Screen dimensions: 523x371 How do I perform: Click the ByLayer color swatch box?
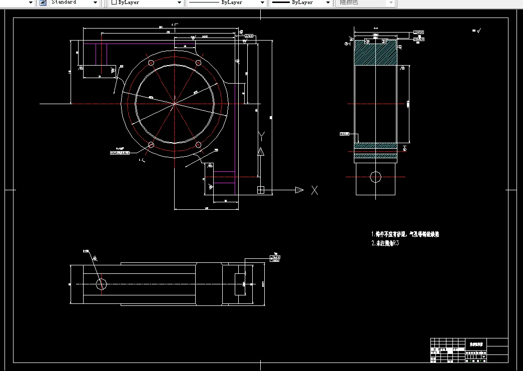[x=114, y=2]
